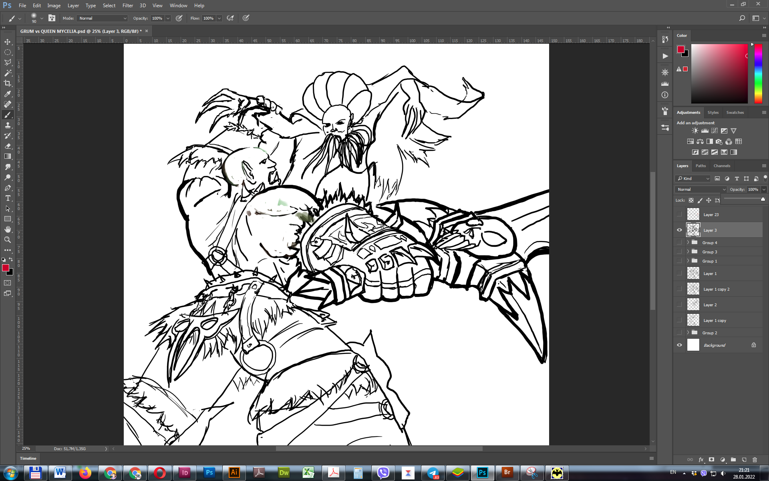Expand Group 4 folder
The image size is (769, 481).
click(x=688, y=243)
